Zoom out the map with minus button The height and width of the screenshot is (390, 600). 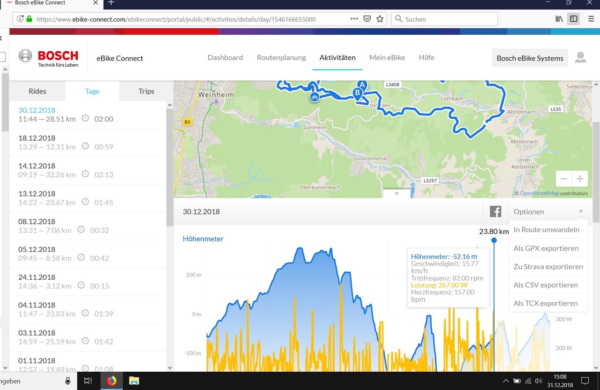coord(564,179)
